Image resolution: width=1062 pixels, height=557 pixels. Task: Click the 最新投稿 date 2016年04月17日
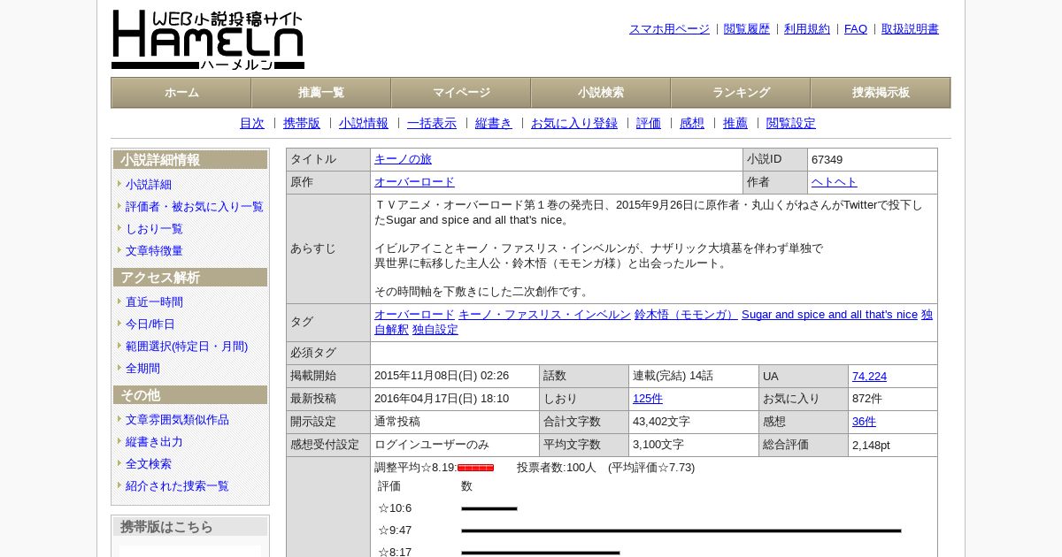[x=442, y=399]
